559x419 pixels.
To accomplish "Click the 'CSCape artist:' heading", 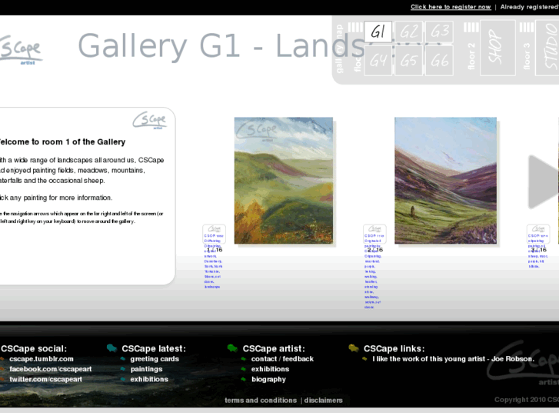I will 274,348.
